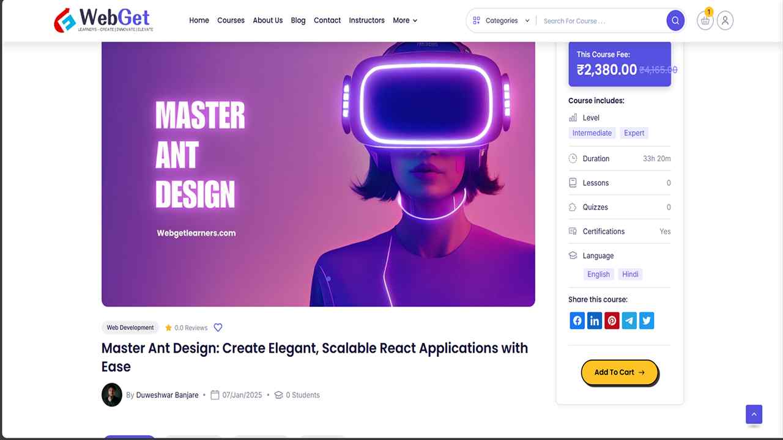Click the Web Development category tag
This screenshot has height=440, width=783.
(130, 328)
